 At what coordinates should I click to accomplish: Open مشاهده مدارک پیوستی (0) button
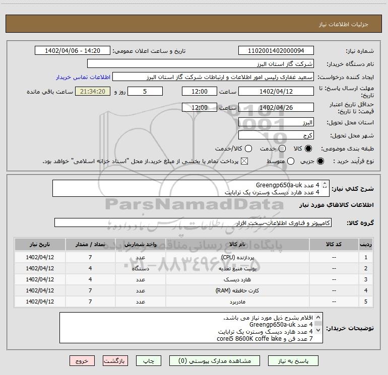(x=215, y=361)
